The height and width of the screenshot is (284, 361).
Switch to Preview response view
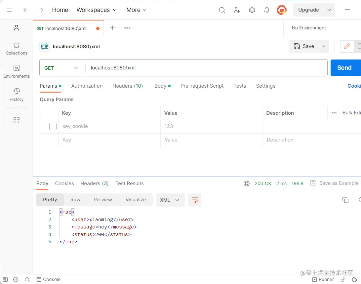point(103,200)
